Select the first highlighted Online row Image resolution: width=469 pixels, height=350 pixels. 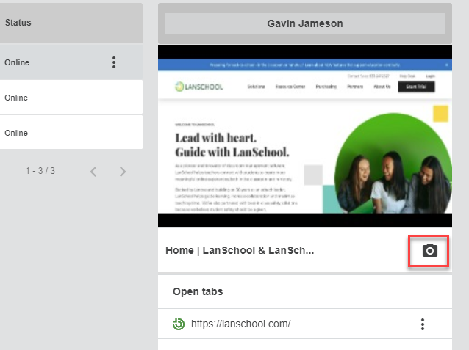coord(71,62)
